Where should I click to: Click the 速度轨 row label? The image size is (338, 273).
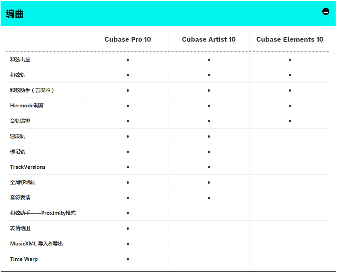point(17,136)
